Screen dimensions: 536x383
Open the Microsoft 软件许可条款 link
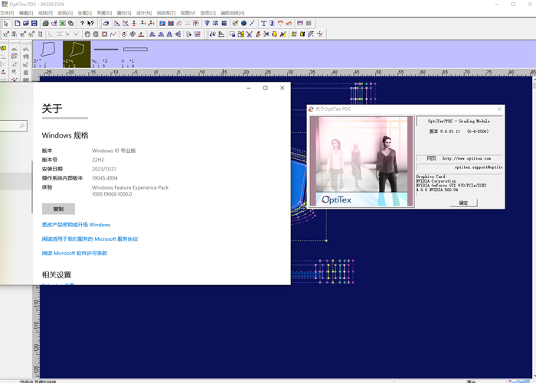point(74,253)
